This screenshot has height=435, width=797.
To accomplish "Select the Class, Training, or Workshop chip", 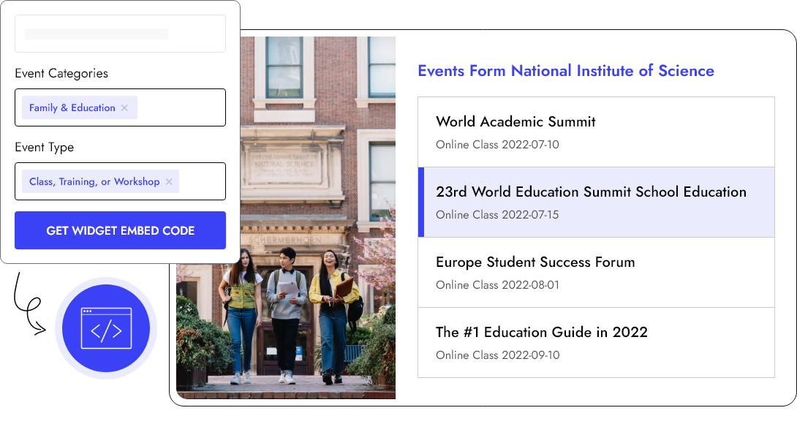I will point(94,182).
